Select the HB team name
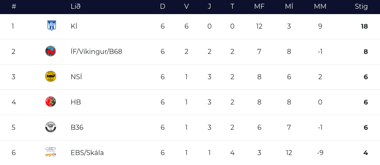 [x=76, y=102]
